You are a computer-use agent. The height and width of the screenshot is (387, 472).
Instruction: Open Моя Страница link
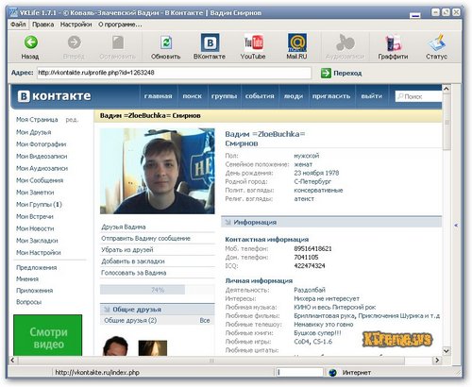pos(37,120)
